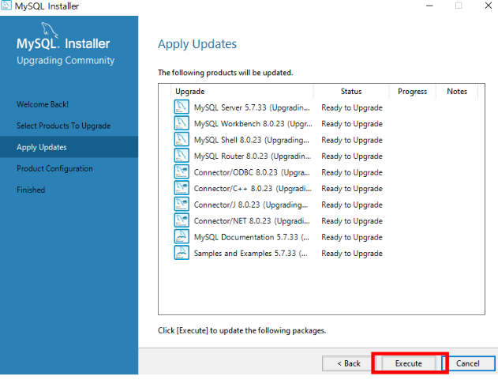Minimize the MySQL Installer window
498x380 pixels.
pyautogui.click(x=429, y=6)
